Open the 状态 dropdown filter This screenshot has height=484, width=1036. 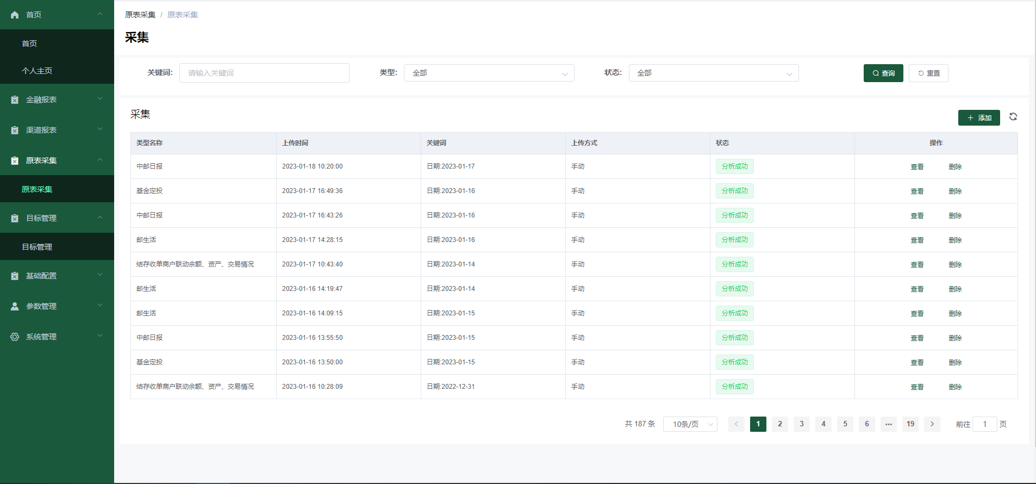[713, 73]
